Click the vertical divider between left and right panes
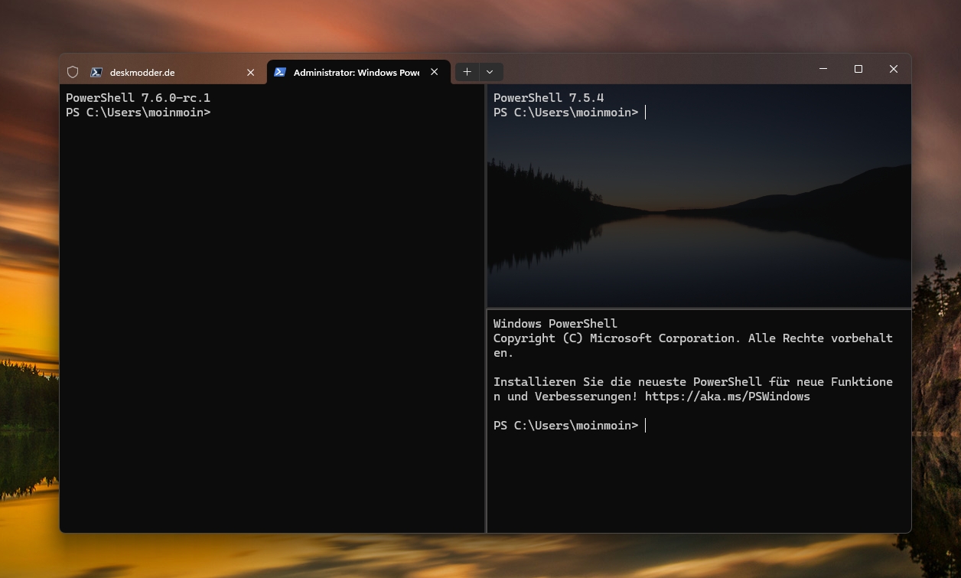Image resolution: width=961 pixels, height=578 pixels. (x=486, y=306)
